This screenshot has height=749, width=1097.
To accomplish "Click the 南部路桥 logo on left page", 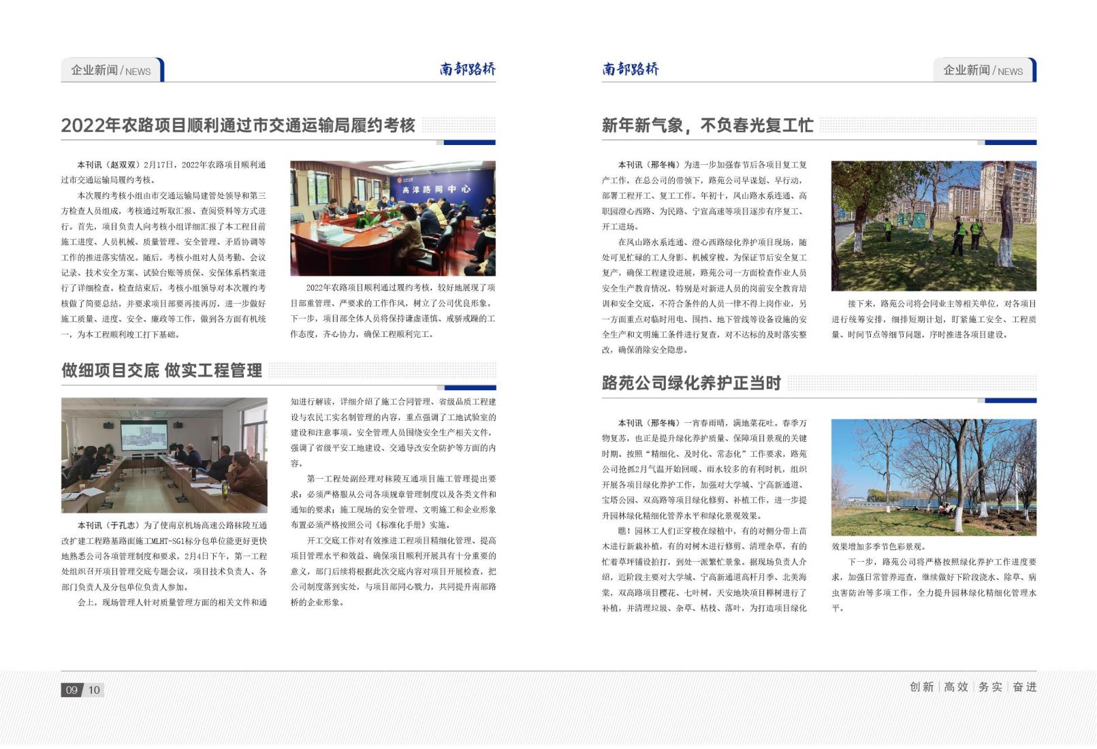I will click(x=468, y=69).
